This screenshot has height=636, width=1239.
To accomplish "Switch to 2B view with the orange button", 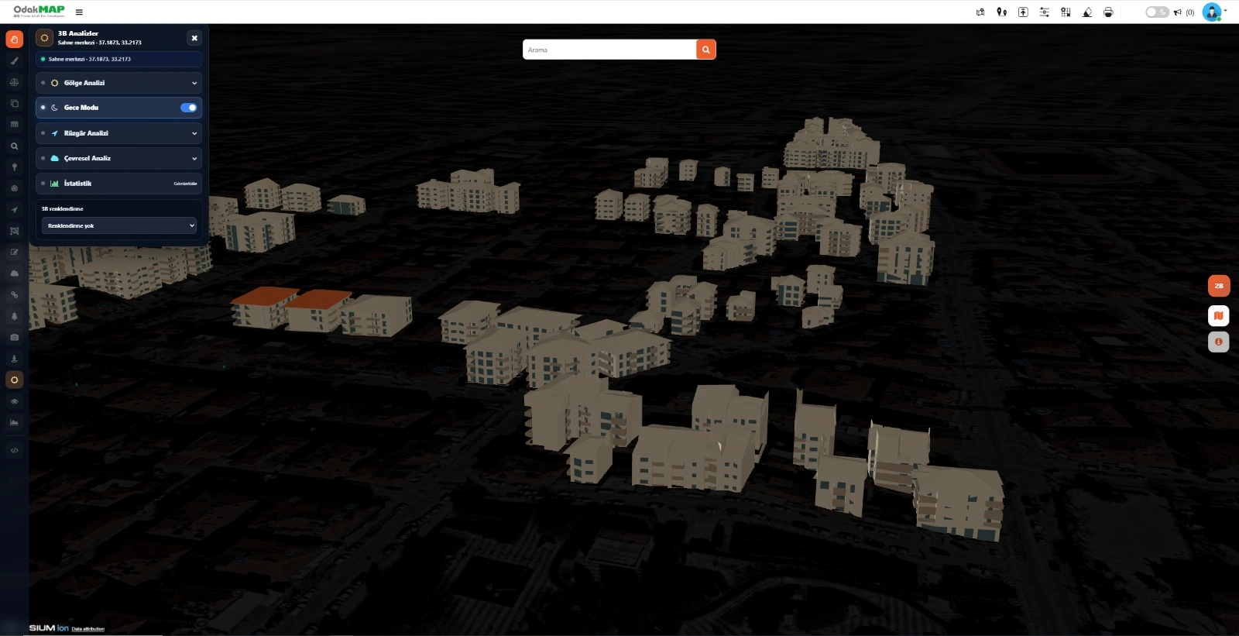I will pos(1219,286).
